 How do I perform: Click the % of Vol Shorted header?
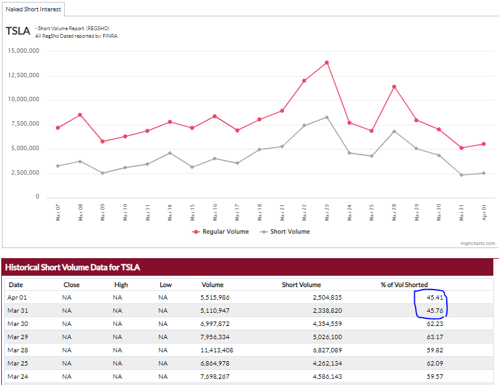click(x=404, y=285)
